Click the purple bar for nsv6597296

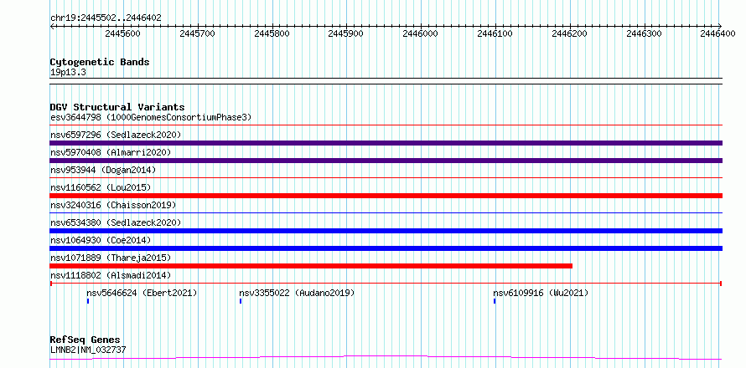pos(386,143)
